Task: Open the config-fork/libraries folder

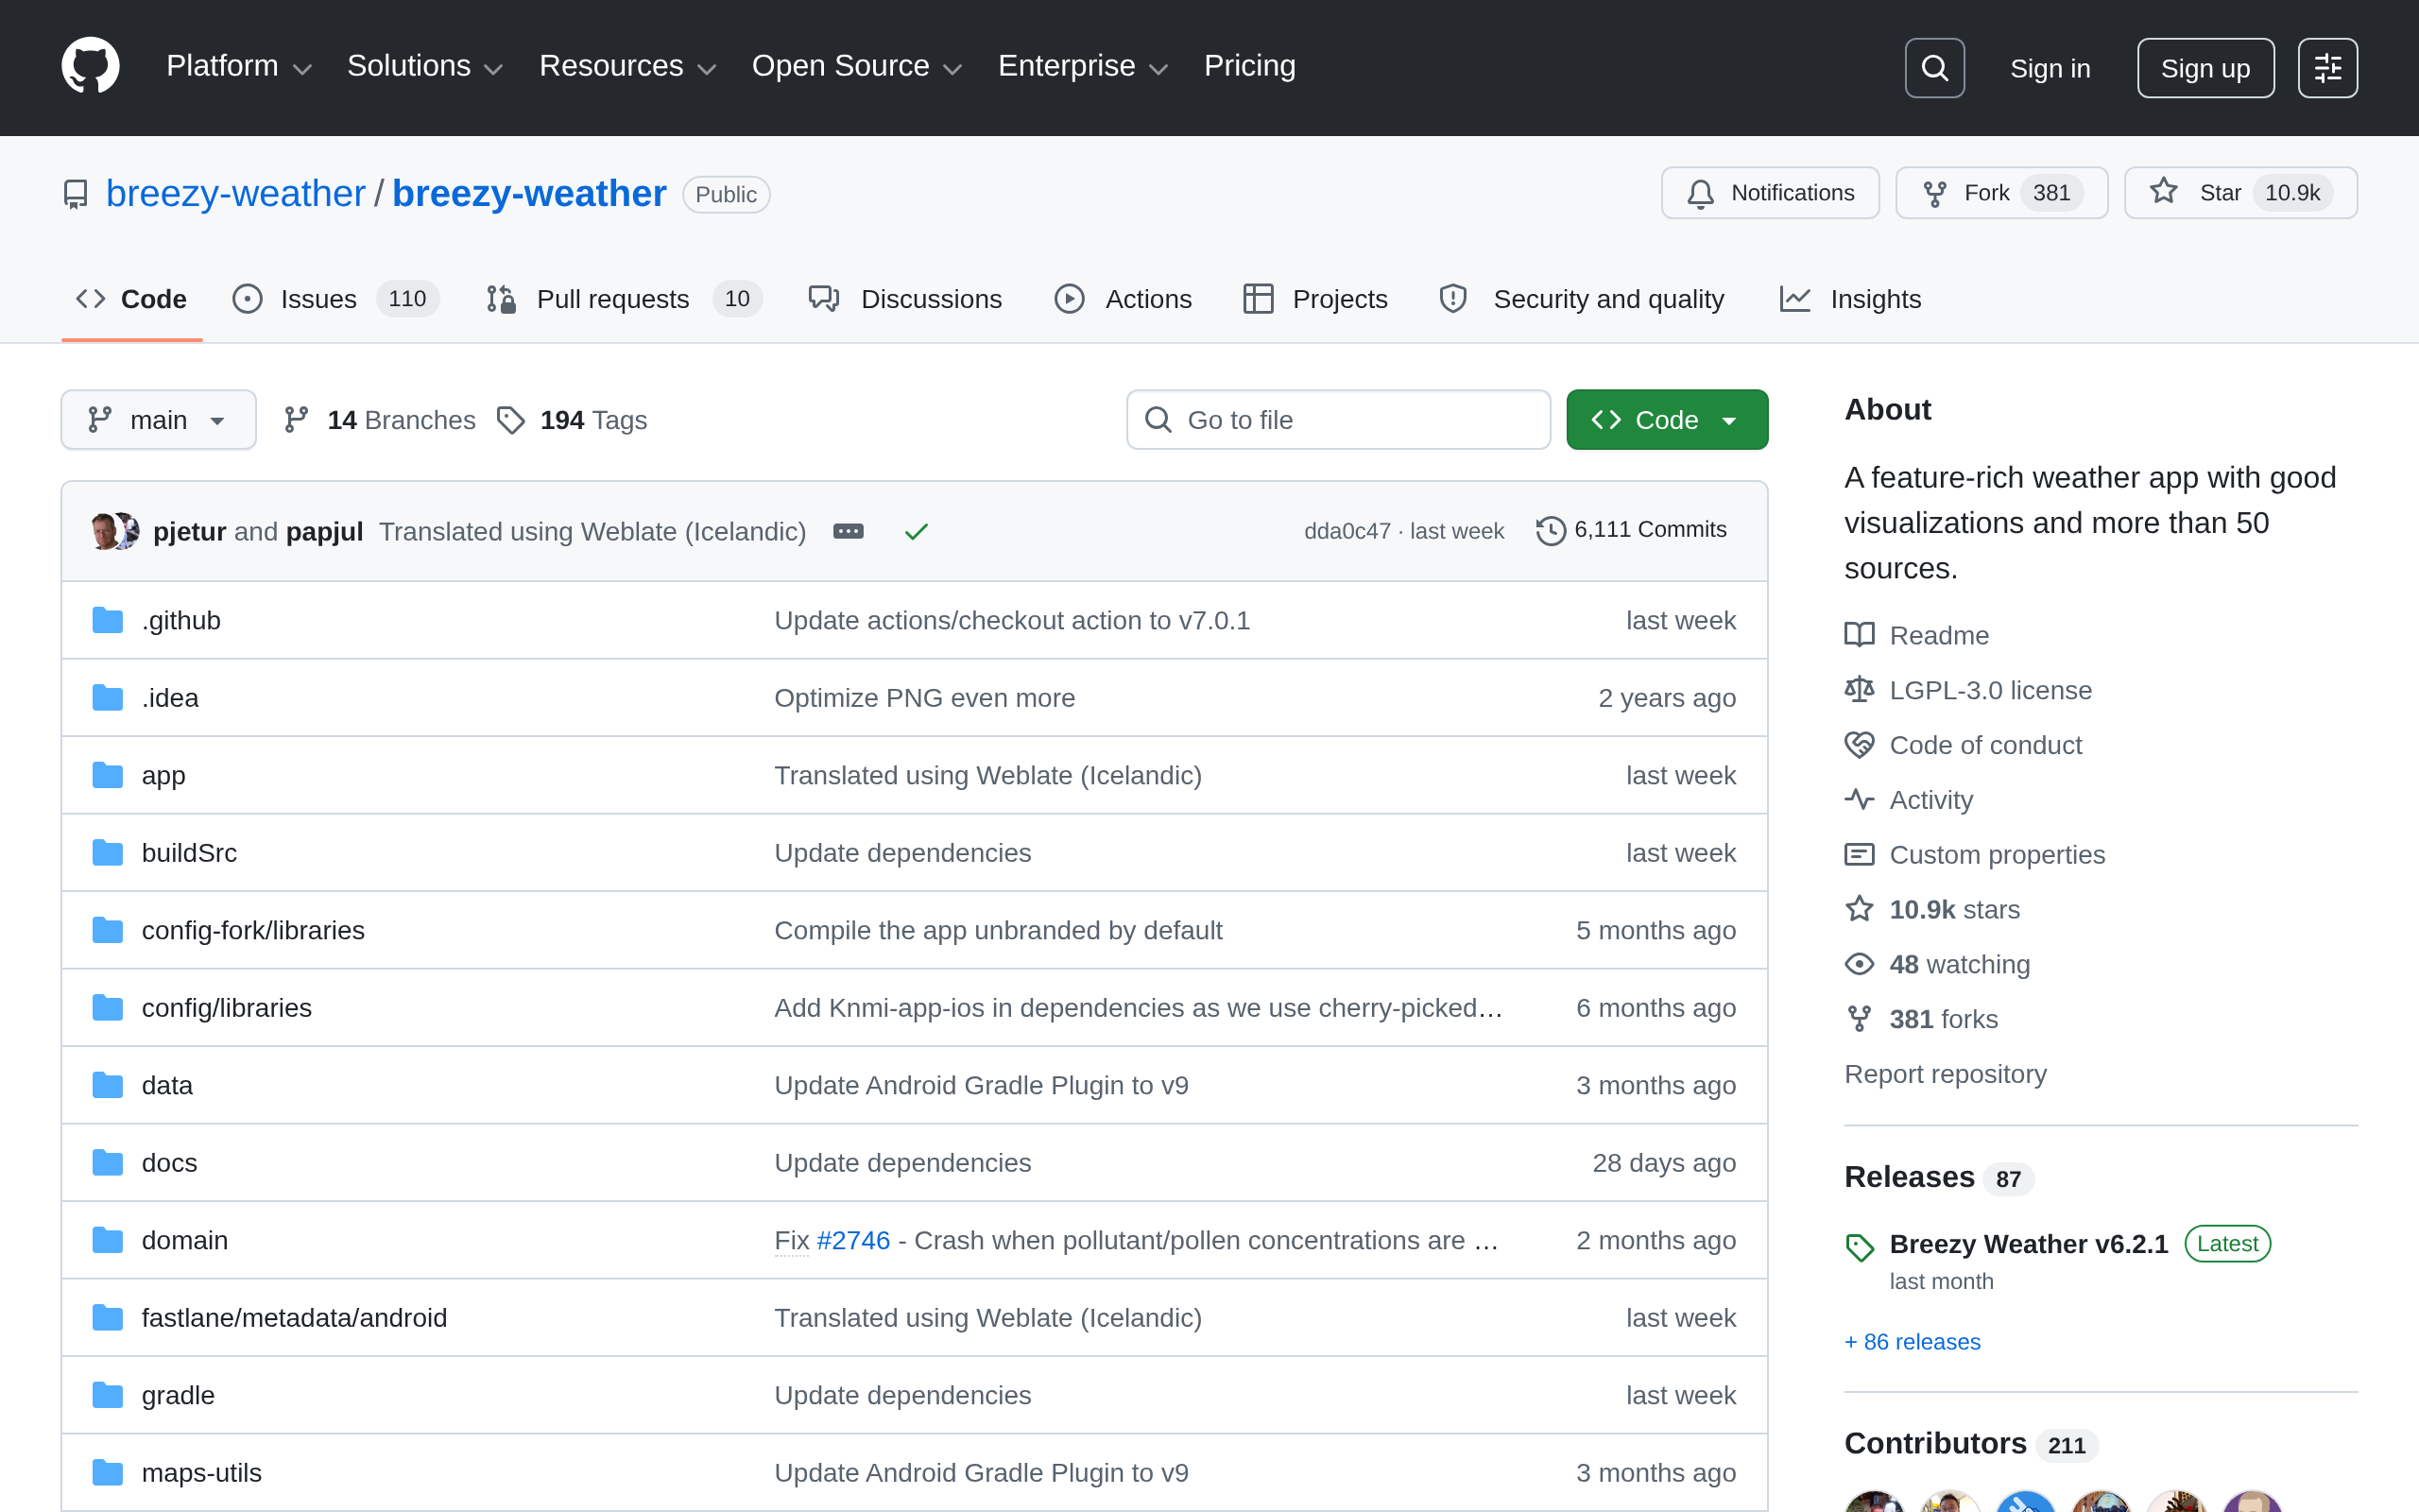Action: 253,930
